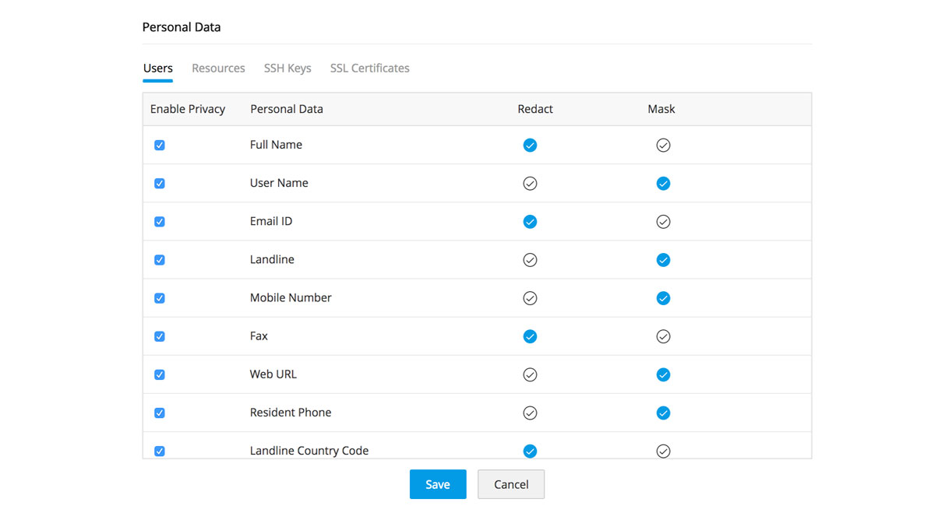The height and width of the screenshot is (506, 935).
Task: Choose Mask for Full Name
Action: [663, 146]
